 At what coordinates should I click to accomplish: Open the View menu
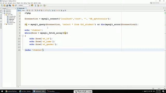[6, 3]
